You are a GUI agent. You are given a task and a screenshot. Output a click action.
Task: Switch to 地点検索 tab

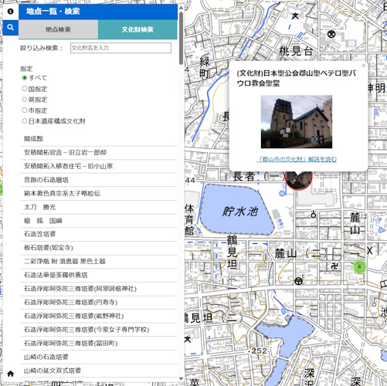coord(58,29)
